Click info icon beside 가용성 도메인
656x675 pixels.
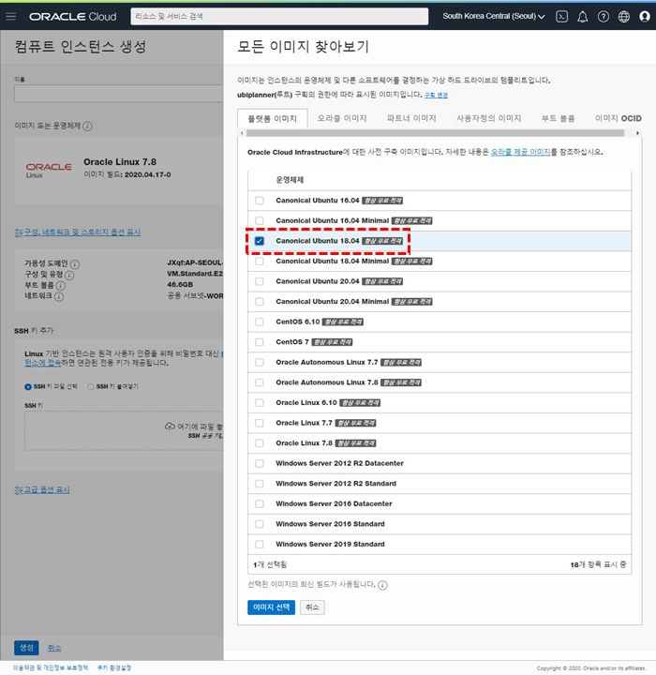click(x=75, y=263)
